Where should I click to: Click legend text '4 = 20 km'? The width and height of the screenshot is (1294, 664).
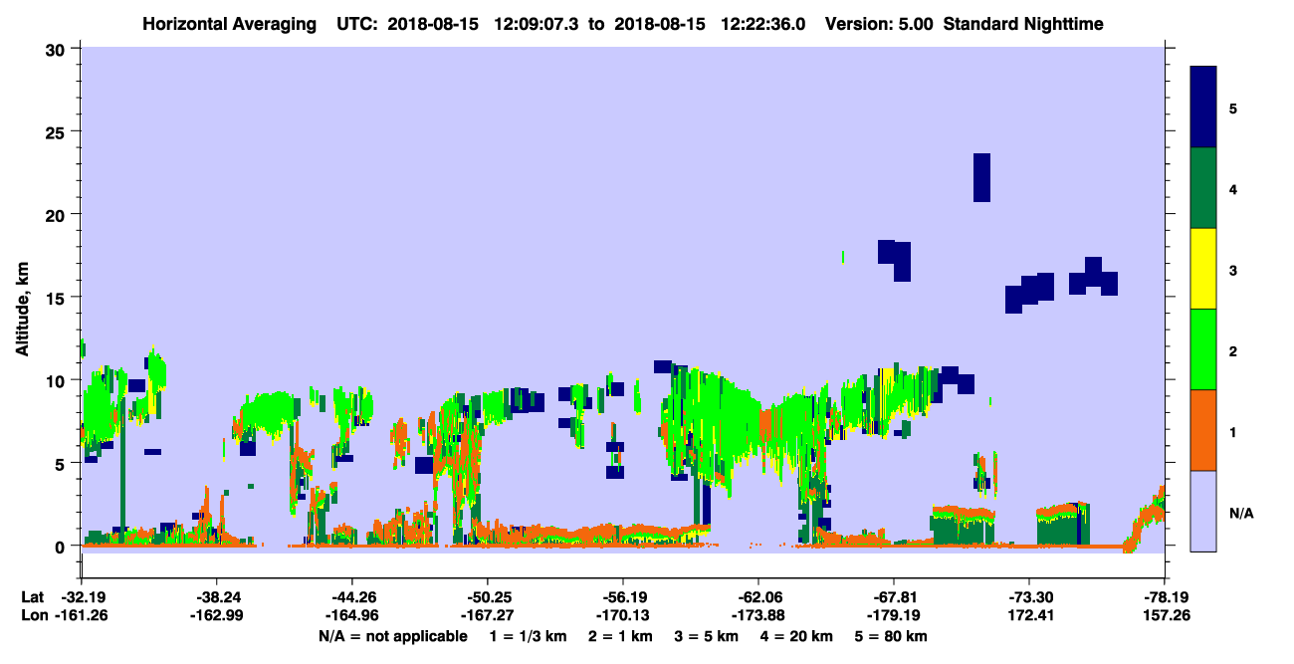coord(794,636)
